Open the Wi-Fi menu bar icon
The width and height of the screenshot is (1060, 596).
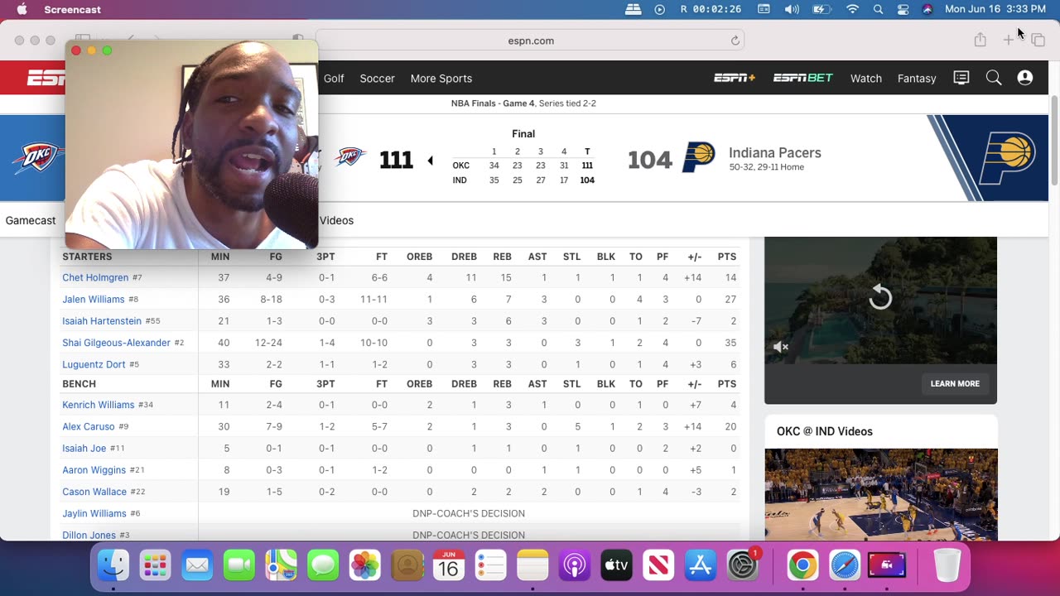coord(852,9)
